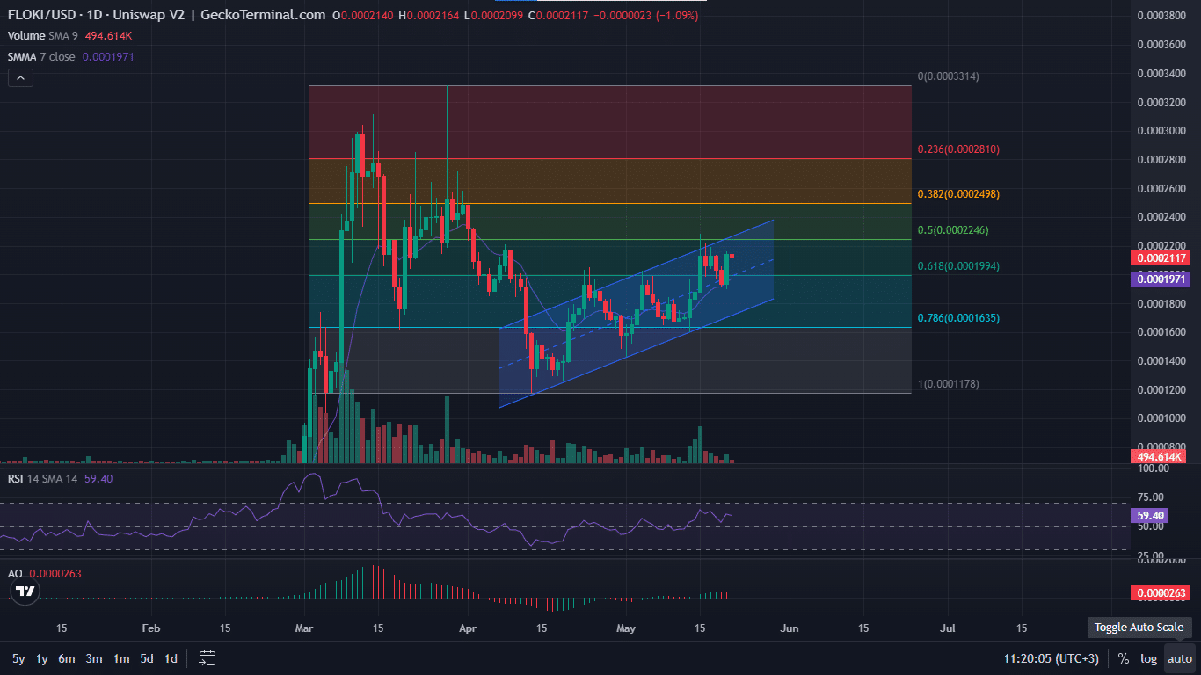Click the 0.786(0.0001635) Fibonacci label
The image size is (1201, 675).
tap(958, 318)
